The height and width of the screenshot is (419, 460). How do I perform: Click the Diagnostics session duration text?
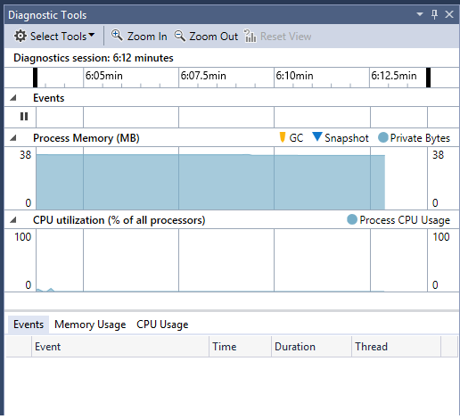point(94,58)
